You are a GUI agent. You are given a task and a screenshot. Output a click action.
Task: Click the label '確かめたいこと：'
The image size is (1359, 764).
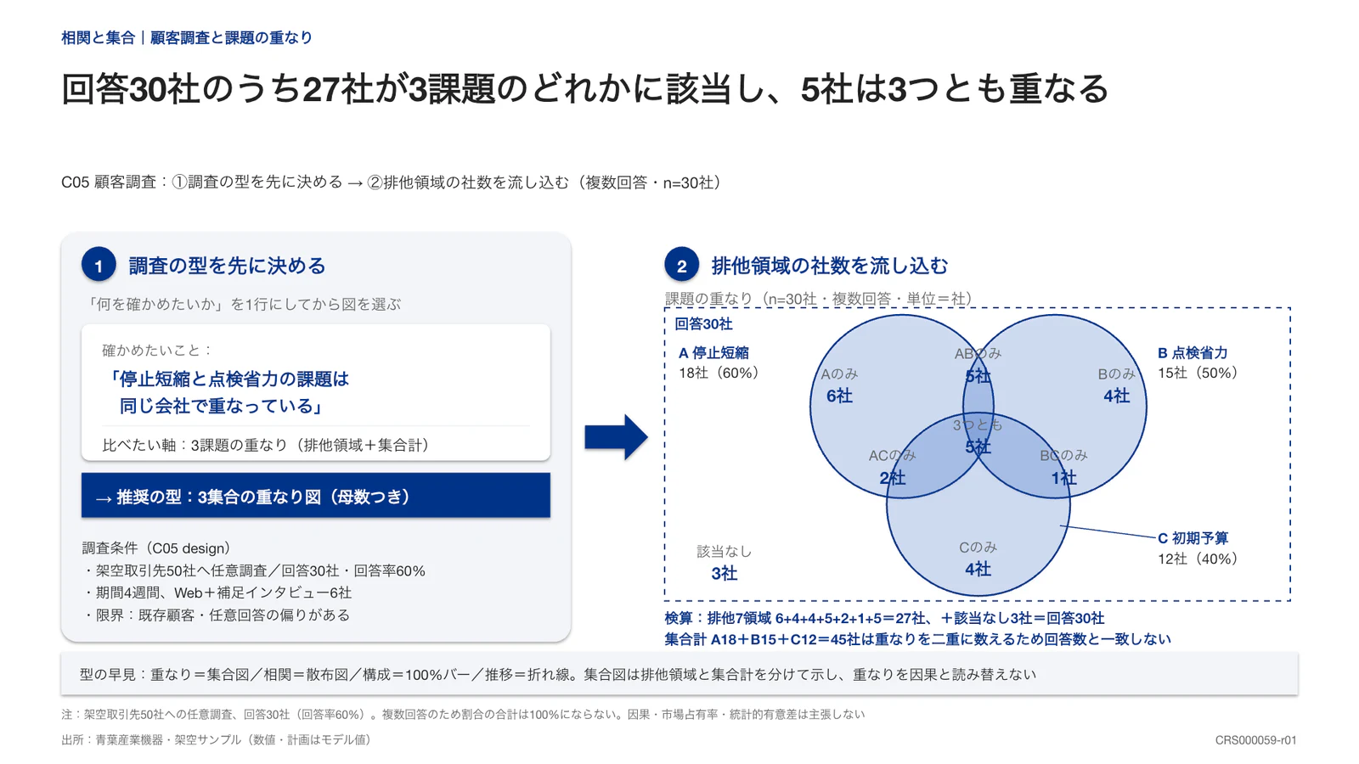pos(158,350)
